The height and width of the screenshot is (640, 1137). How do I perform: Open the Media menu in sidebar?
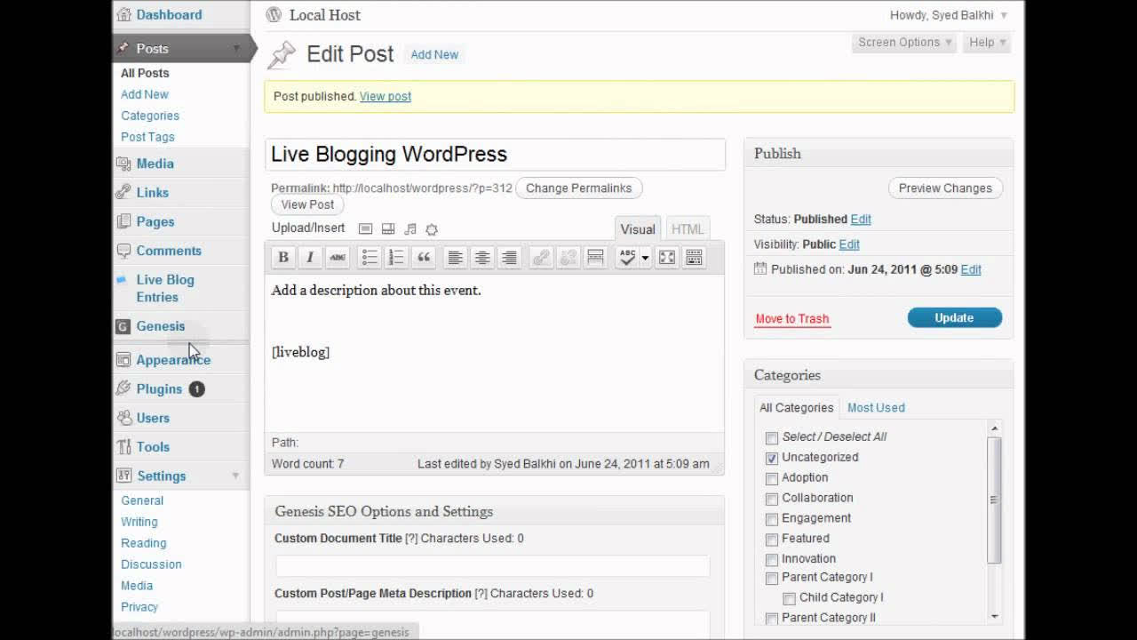tap(155, 164)
